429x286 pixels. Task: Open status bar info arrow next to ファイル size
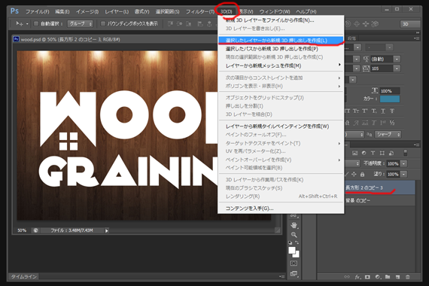click(x=106, y=231)
